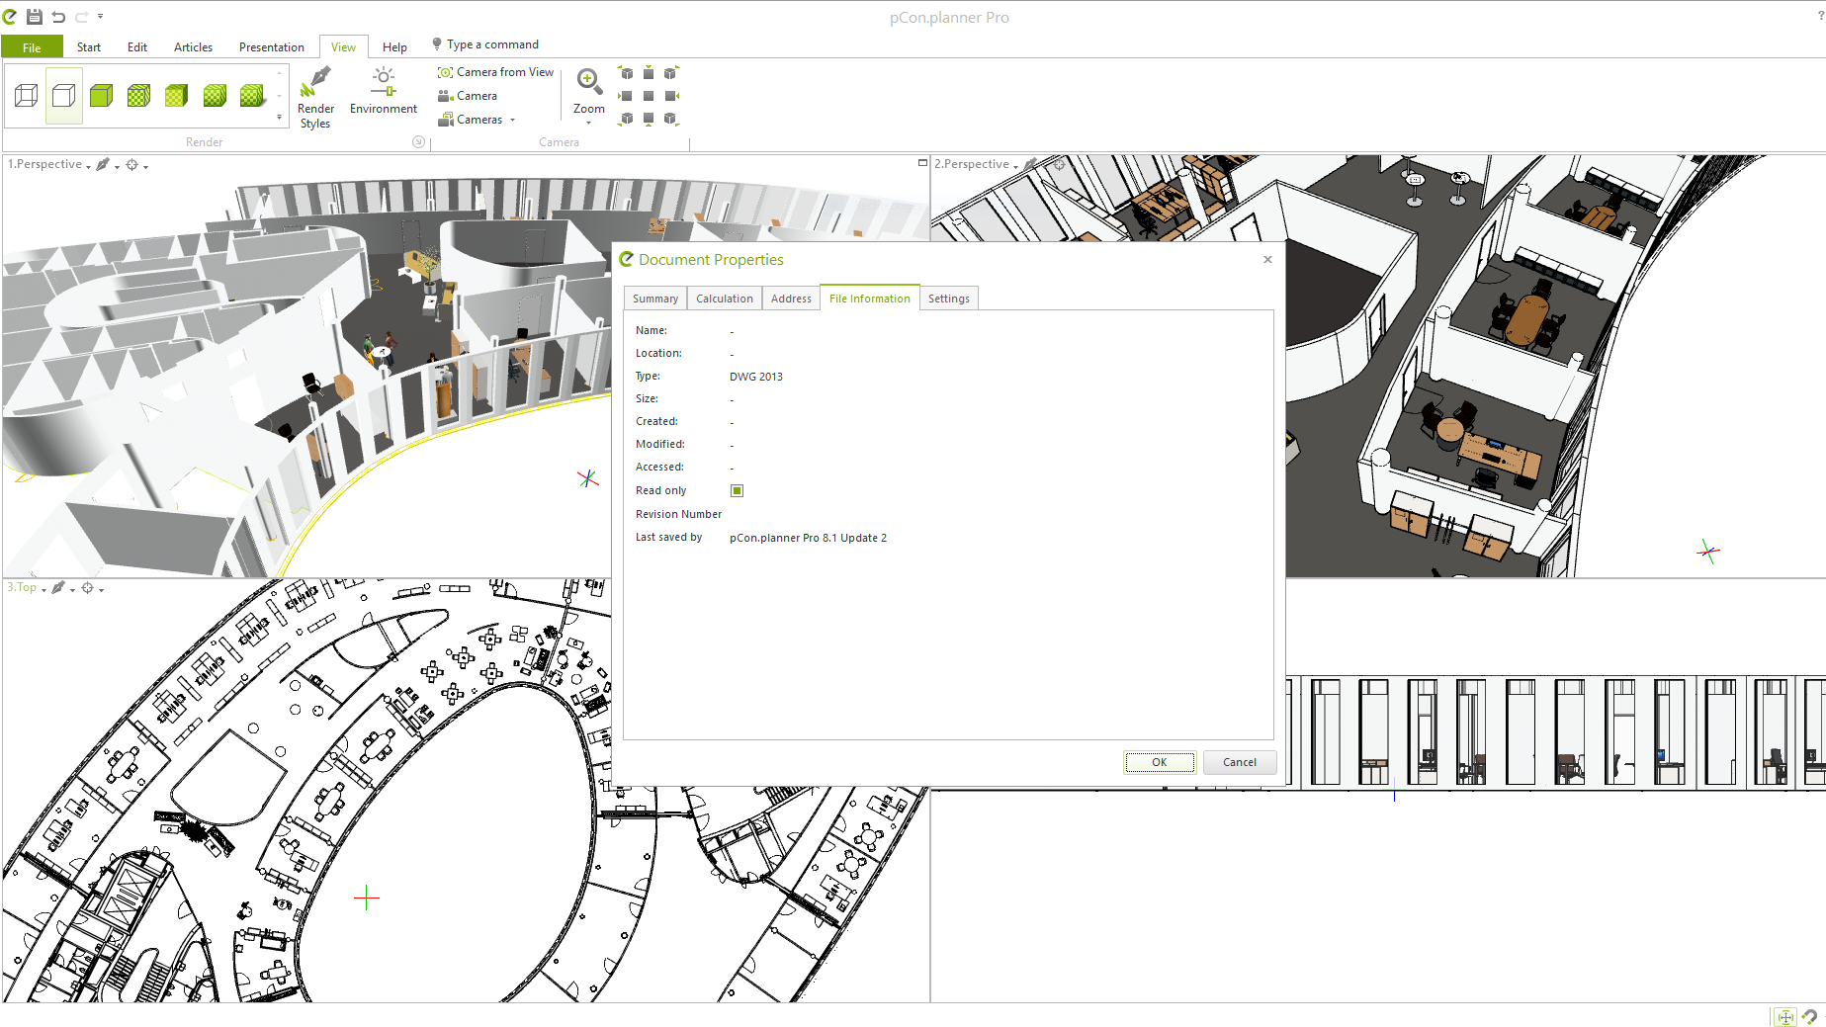Click the Revision Number label
The width and height of the screenshot is (1826, 1027).
click(x=678, y=514)
